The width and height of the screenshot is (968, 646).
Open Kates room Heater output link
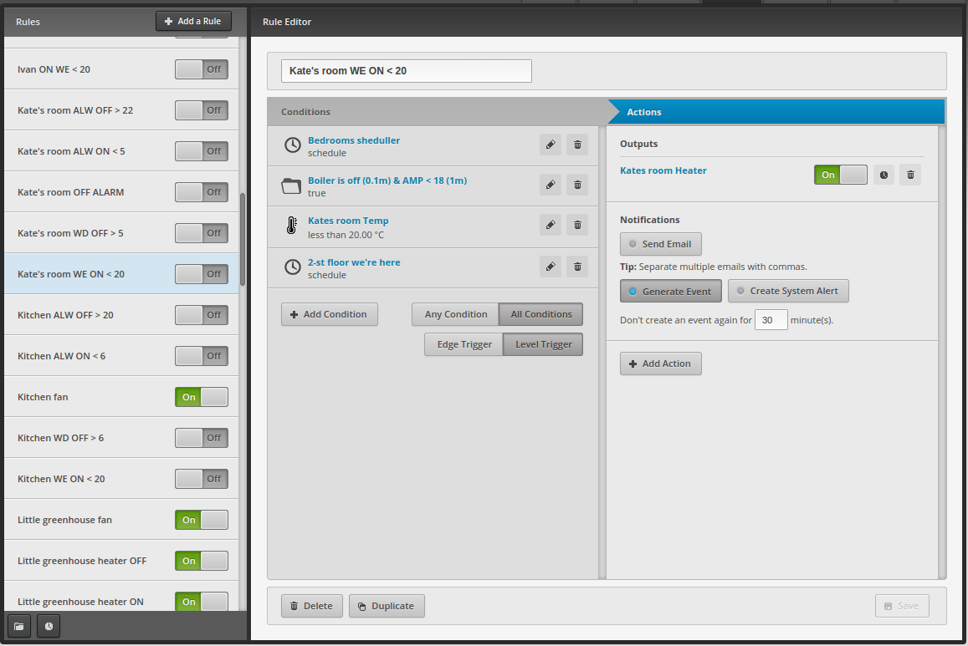pyautogui.click(x=663, y=170)
